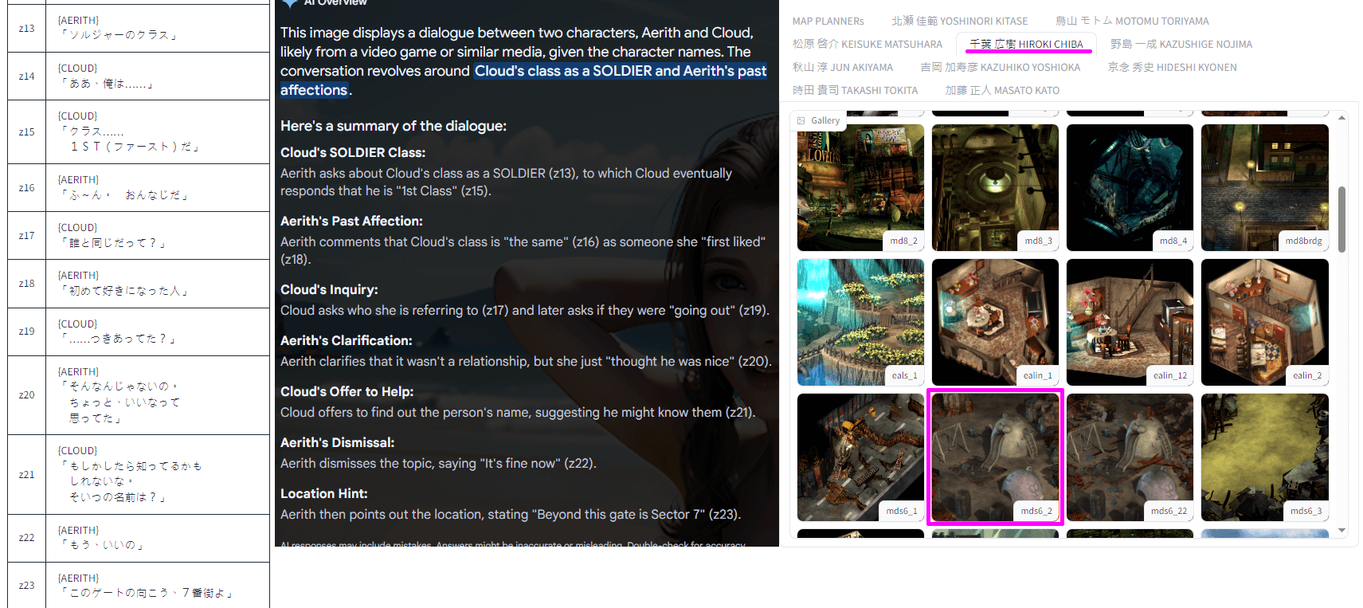Open the ealin_12 gallery thumbnail
Viewport: 1363px width, 608px height.
tap(1130, 322)
